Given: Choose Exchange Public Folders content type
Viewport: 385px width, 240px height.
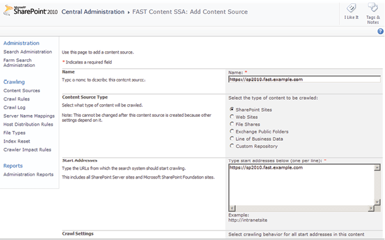Looking at the screenshot, I should pos(231,131).
